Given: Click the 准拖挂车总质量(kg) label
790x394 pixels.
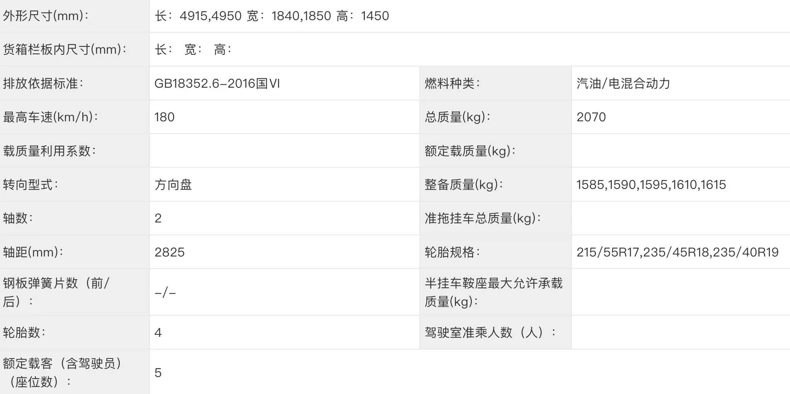Looking at the screenshot, I should click(483, 218).
